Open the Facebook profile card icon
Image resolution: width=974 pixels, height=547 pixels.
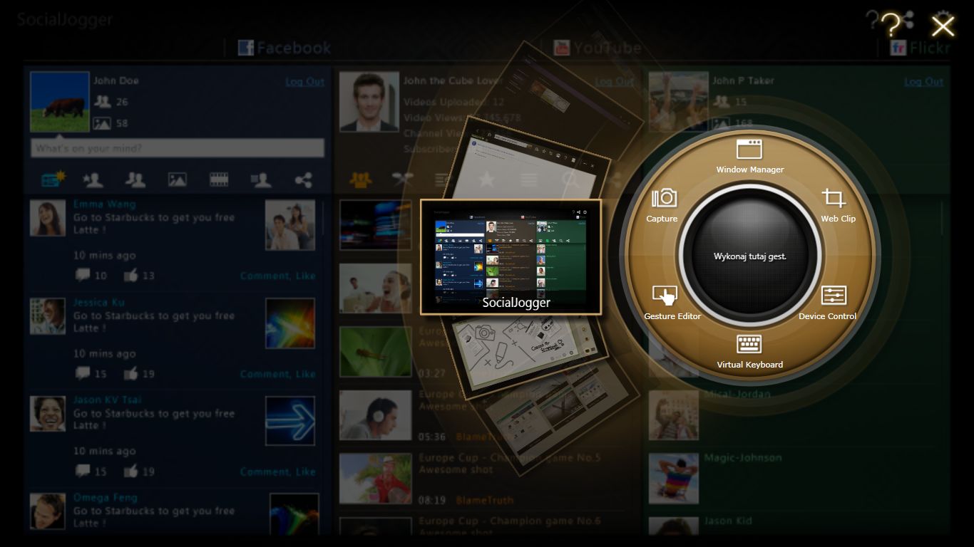[x=261, y=179]
